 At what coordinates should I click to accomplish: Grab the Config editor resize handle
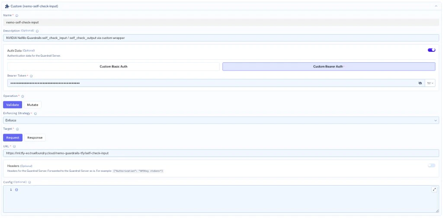click(437, 211)
